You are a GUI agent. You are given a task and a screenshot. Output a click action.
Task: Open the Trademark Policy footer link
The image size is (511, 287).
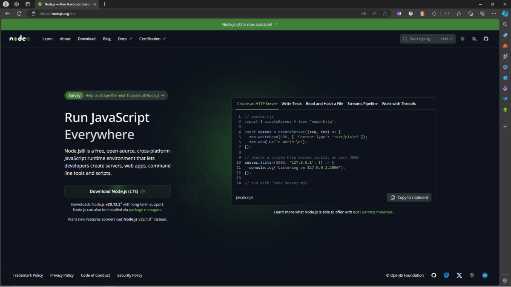click(x=28, y=276)
